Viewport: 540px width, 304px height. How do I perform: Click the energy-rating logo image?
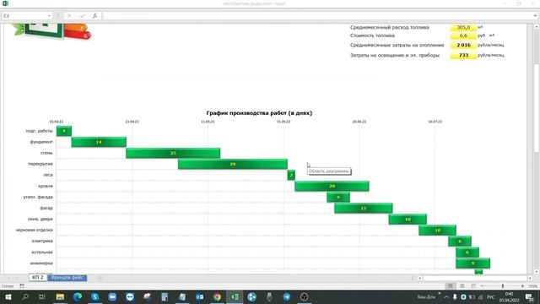coord(51,31)
